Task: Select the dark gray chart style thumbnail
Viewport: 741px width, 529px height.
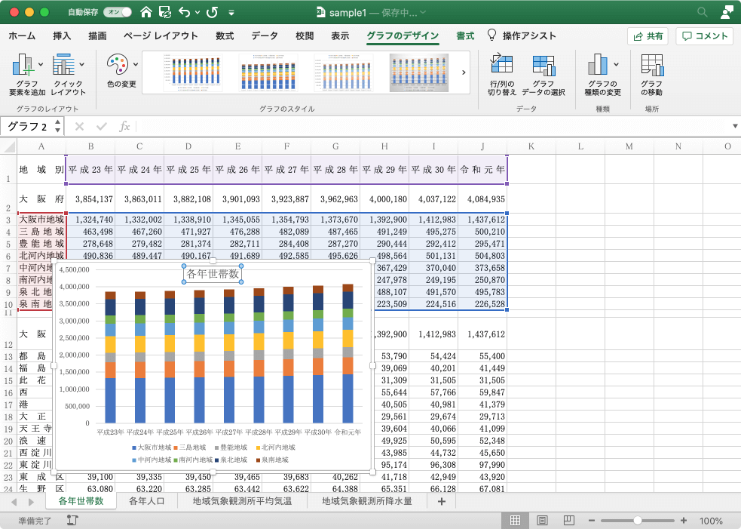Action: [x=419, y=72]
